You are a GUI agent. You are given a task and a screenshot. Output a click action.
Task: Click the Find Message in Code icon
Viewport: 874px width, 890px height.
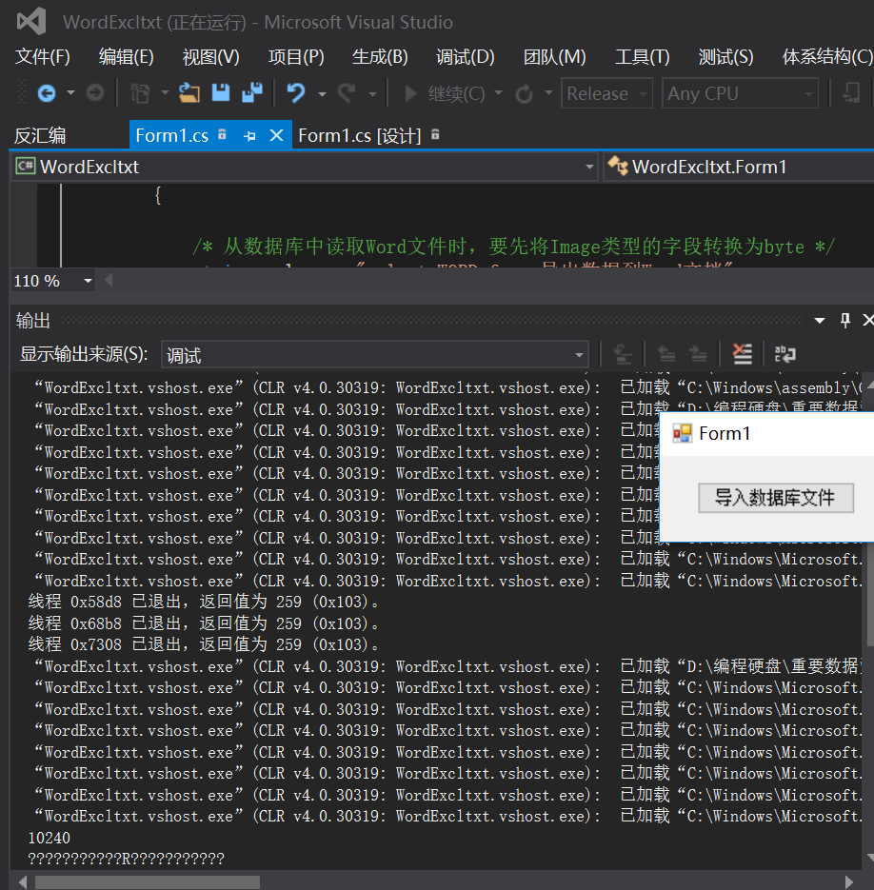tap(623, 354)
